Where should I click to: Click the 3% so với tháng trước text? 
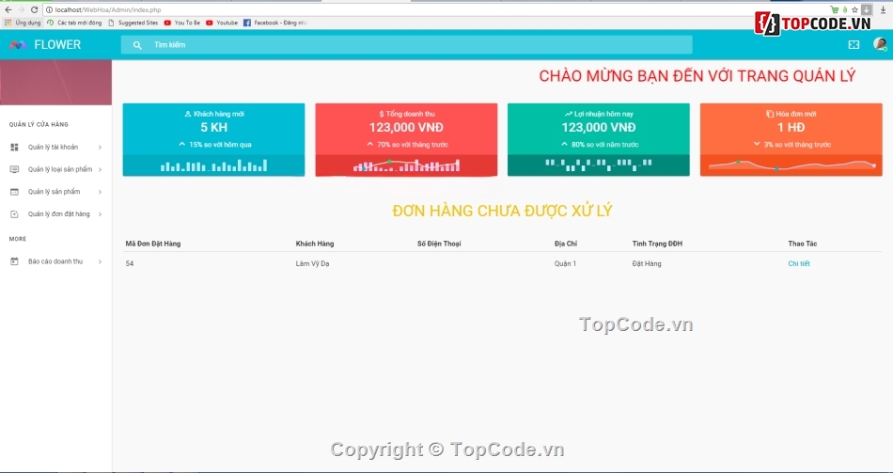pyautogui.click(x=797, y=145)
